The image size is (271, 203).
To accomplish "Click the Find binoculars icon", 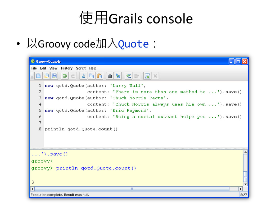I will pyautogui.click(x=110, y=76).
